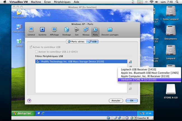Toggle Activer le contrôleur USB checkbox
Image resolution: width=182 pixels, height=121 pixels.
[x=31, y=47]
